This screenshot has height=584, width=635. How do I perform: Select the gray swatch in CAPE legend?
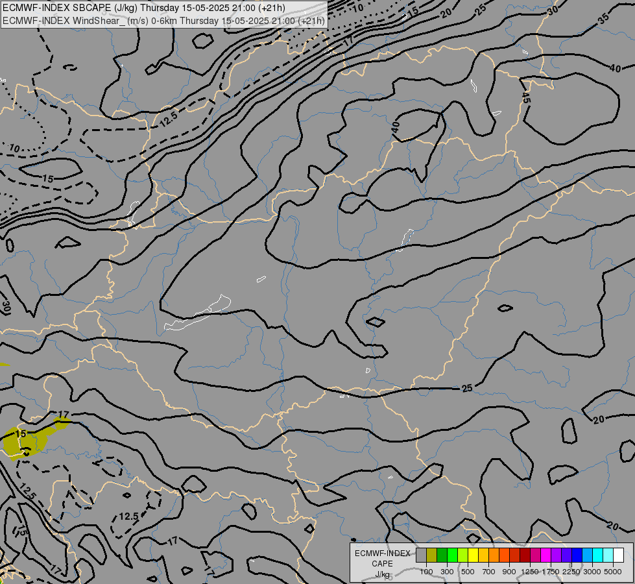[x=421, y=555]
